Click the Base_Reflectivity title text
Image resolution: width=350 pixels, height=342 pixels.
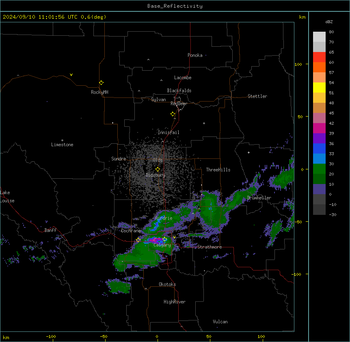175,6
